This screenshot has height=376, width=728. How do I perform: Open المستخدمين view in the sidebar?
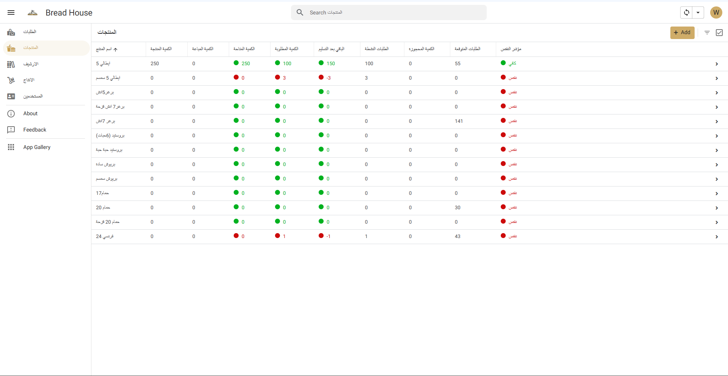tap(33, 96)
